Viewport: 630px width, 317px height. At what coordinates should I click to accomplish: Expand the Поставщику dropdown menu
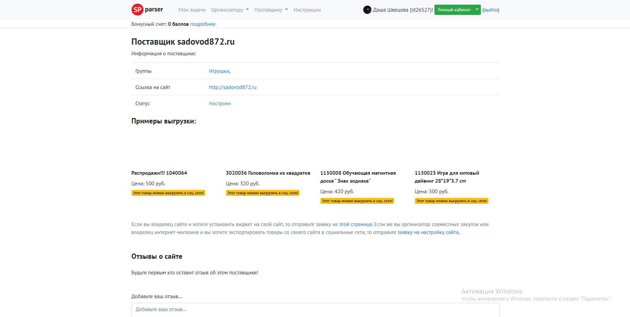[x=271, y=10]
